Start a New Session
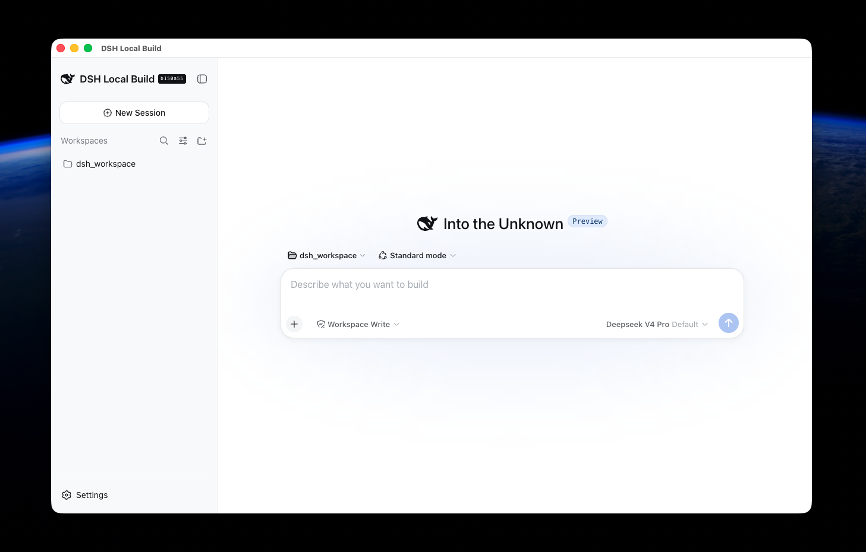Image resolution: width=866 pixels, height=552 pixels. pyautogui.click(x=134, y=113)
